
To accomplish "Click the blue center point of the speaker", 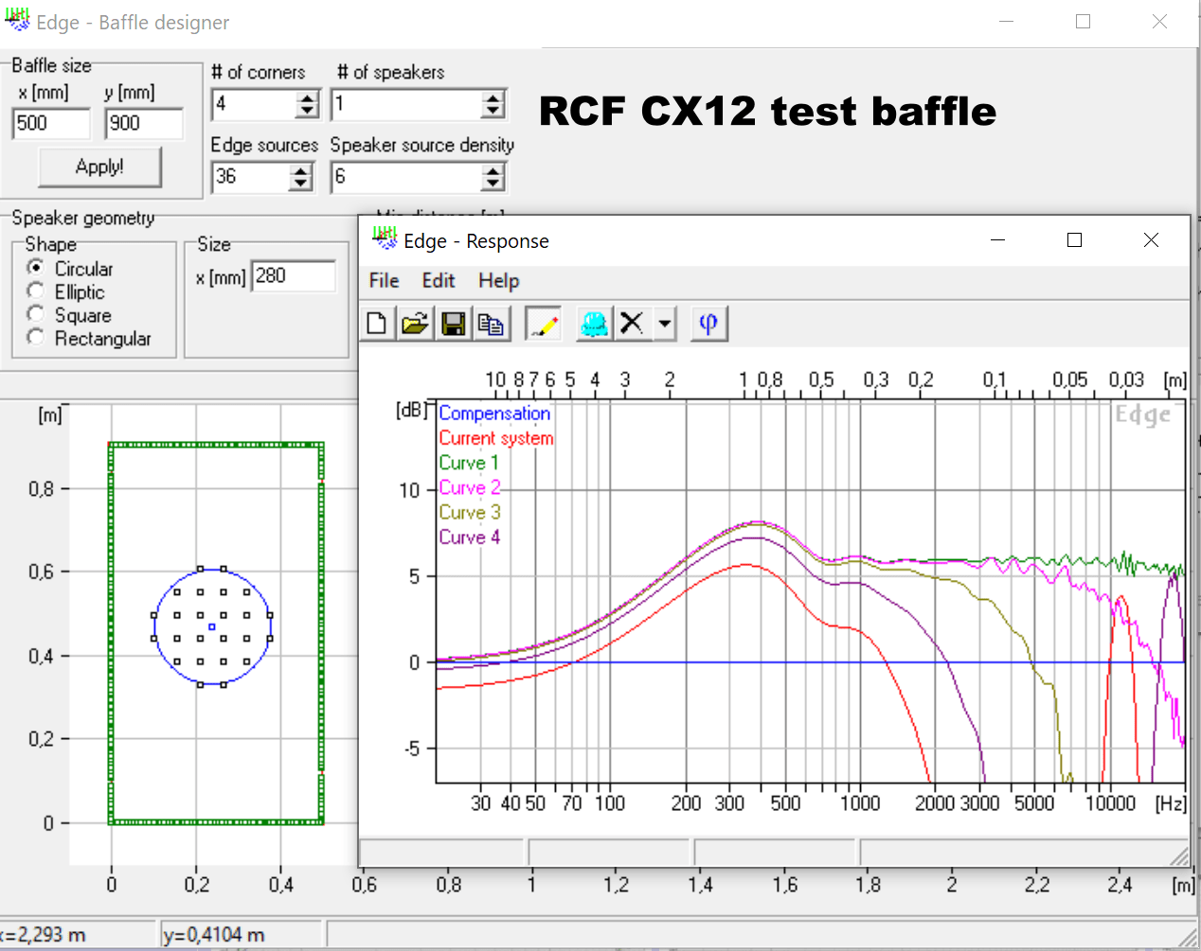I will point(211,626).
